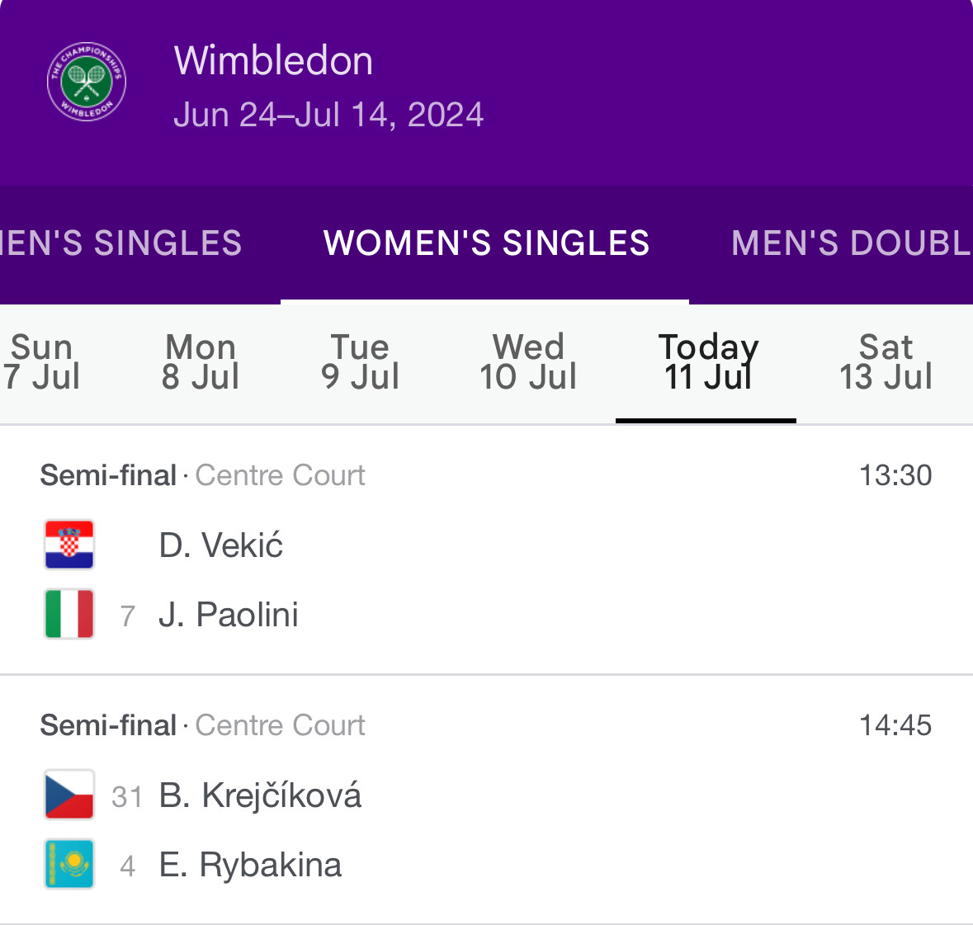Click the Kazakhstan flag icon
The height and width of the screenshot is (925, 973).
coord(69,864)
